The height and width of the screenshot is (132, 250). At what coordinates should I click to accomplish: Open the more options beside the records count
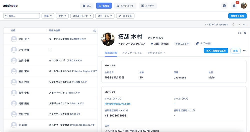click(x=245, y=25)
